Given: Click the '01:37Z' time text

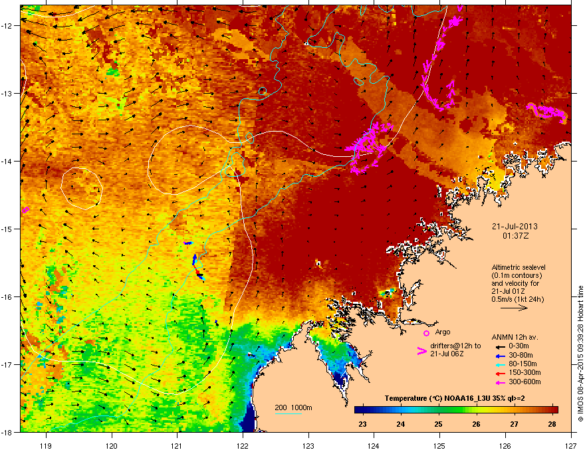Looking at the screenshot, I should coord(515,236).
